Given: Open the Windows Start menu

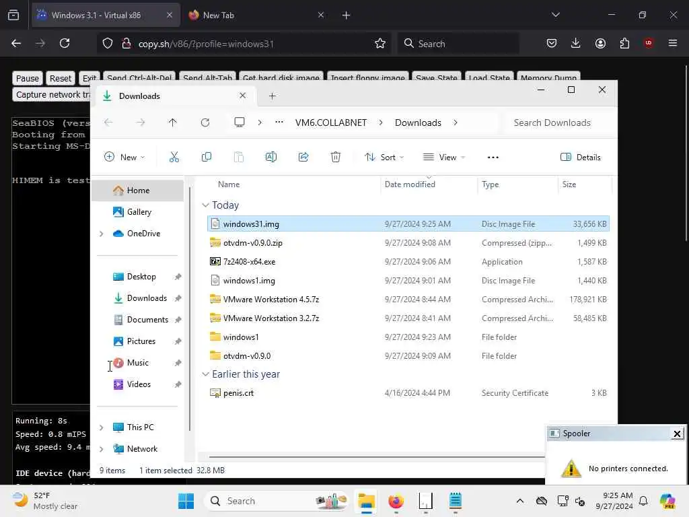Looking at the screenshot, I should [186, 501].
